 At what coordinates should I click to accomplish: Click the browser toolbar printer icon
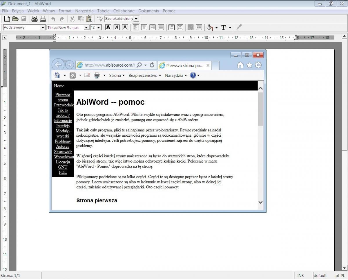pyautogui.click(x=97, y=76)
